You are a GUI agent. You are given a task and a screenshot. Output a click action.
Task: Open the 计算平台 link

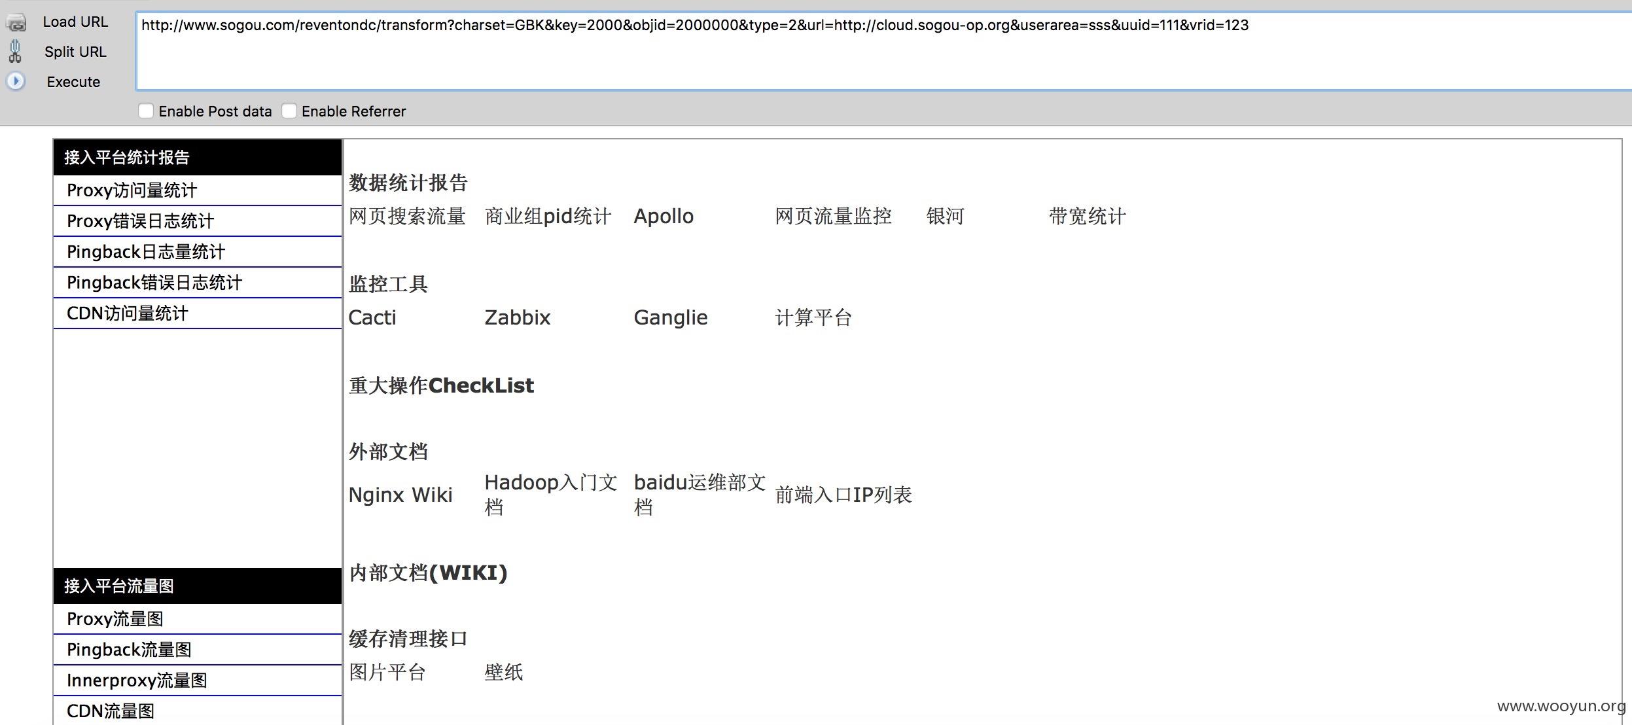pyautogui.click(x=813, y=317)
